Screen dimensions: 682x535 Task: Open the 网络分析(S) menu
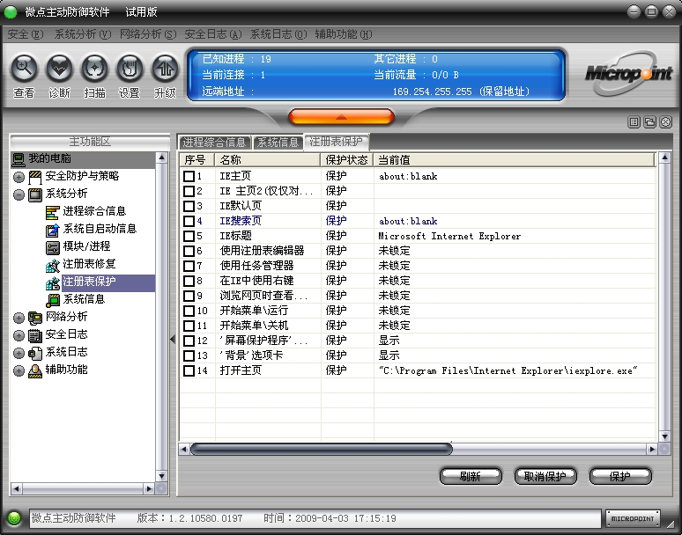(148, 34)
